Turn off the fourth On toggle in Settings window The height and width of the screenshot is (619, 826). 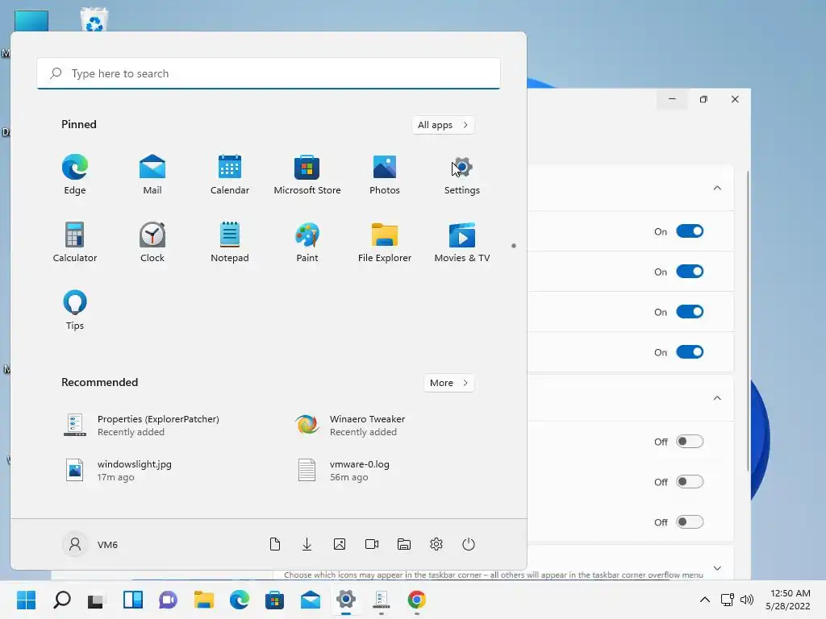point(690,352)
